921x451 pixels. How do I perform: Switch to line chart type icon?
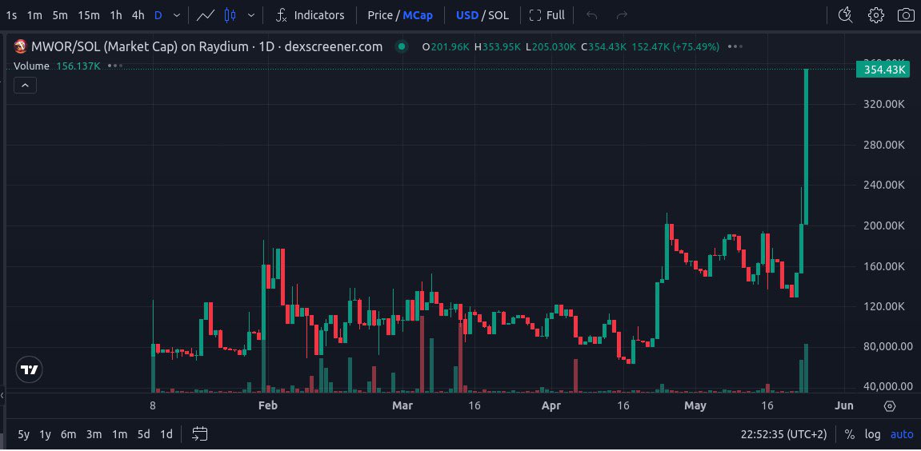click(x=205, y=15)
